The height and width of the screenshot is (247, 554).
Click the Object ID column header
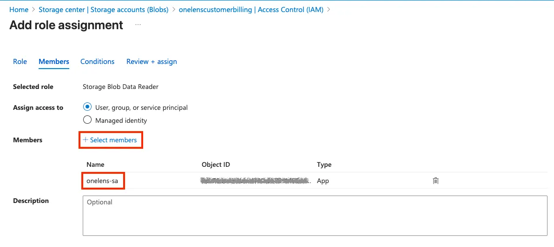point(216,165)
